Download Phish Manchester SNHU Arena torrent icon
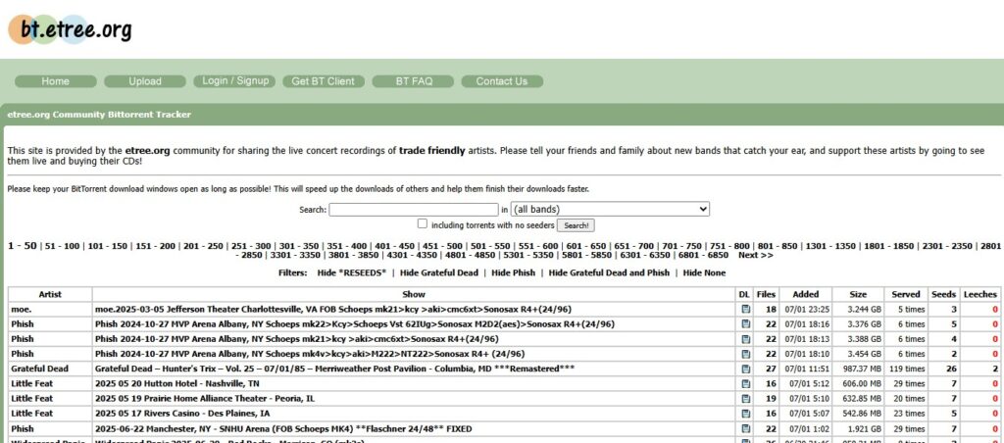 tap(745, 428)
